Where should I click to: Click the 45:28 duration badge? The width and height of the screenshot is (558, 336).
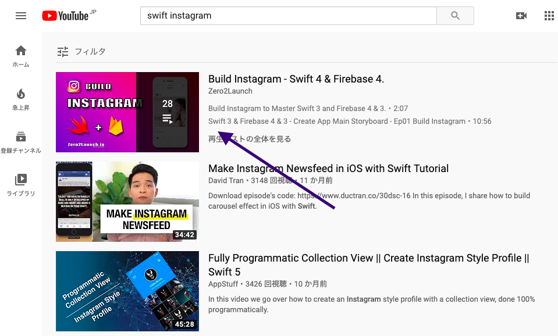184,324
